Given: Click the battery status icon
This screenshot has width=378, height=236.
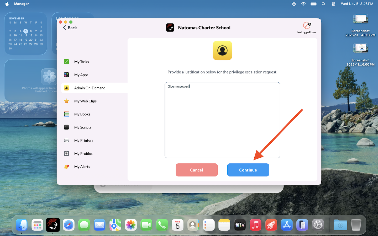Looking at the screenshot, I should (x=314, y=4).
